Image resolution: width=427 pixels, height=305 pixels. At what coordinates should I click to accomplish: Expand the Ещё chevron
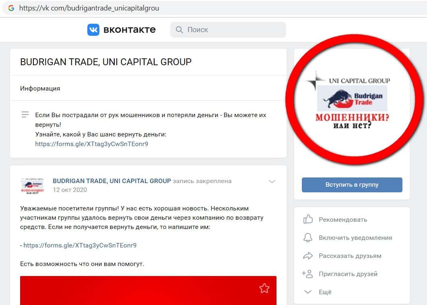coord(308,292)
